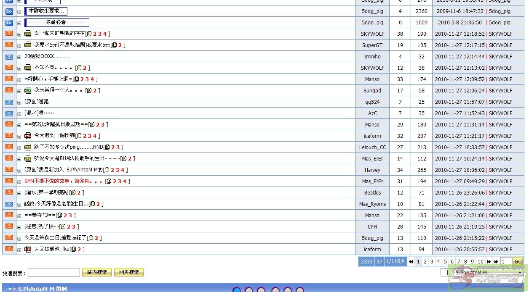The width and height of the screenshot is (529, 292).
Task: Open the red SPM不得不说的故事 thread link
Action: pos(63,181)
